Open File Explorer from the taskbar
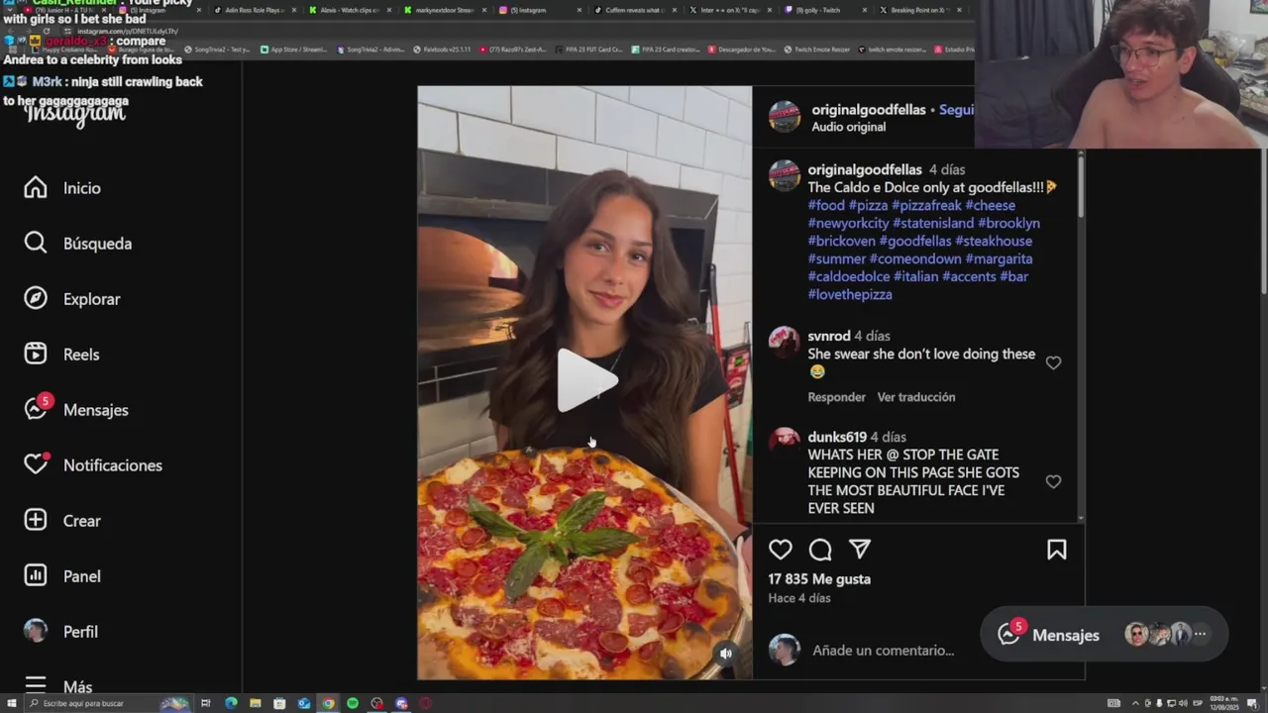Screen dimensions: 1268x713 tap(256, 703)
